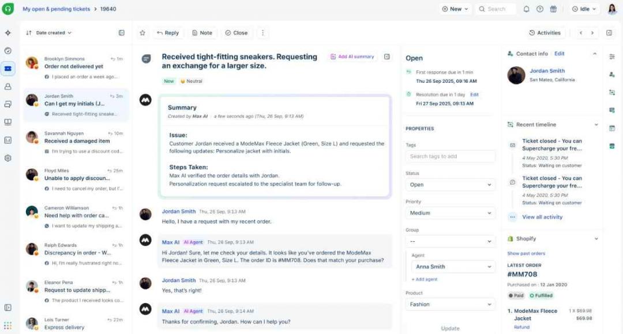Image resolution: width=623 pixels, height=334 pixels.
Task: Open the green Shopify icon in right rail
Action: point(612,146)
